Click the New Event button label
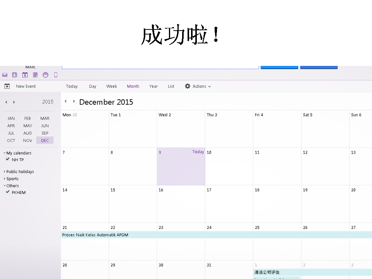The width and height of the screenshot is (372, 279). click(26, 86)
